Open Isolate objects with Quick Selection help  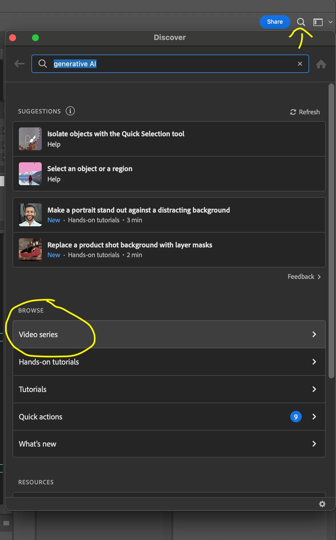coord(169,139)
